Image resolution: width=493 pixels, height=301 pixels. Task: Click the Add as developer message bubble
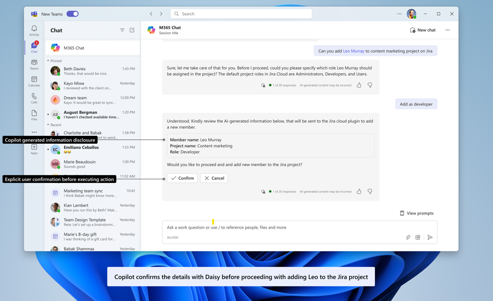pos(416,104)
